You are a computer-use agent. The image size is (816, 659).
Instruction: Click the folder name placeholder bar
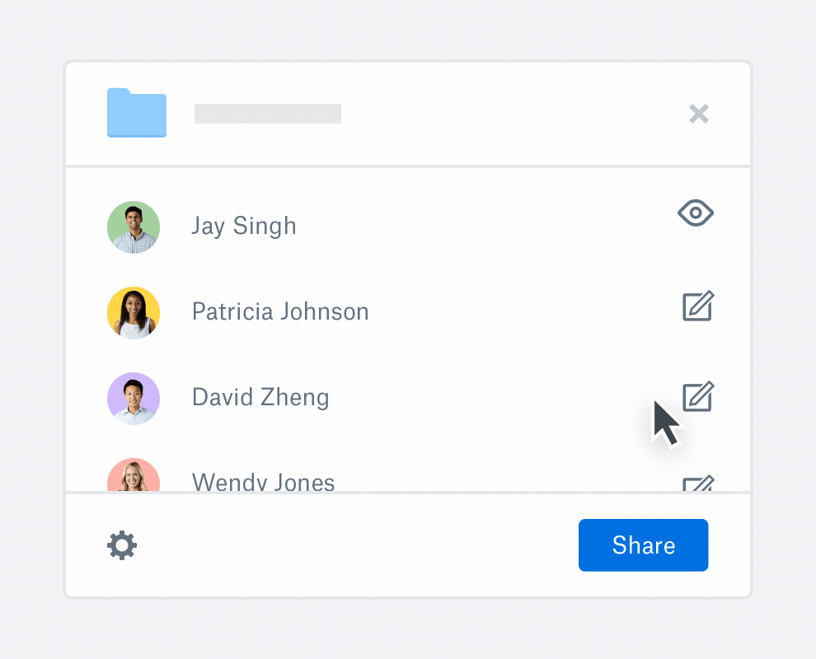tap(268, 114)
